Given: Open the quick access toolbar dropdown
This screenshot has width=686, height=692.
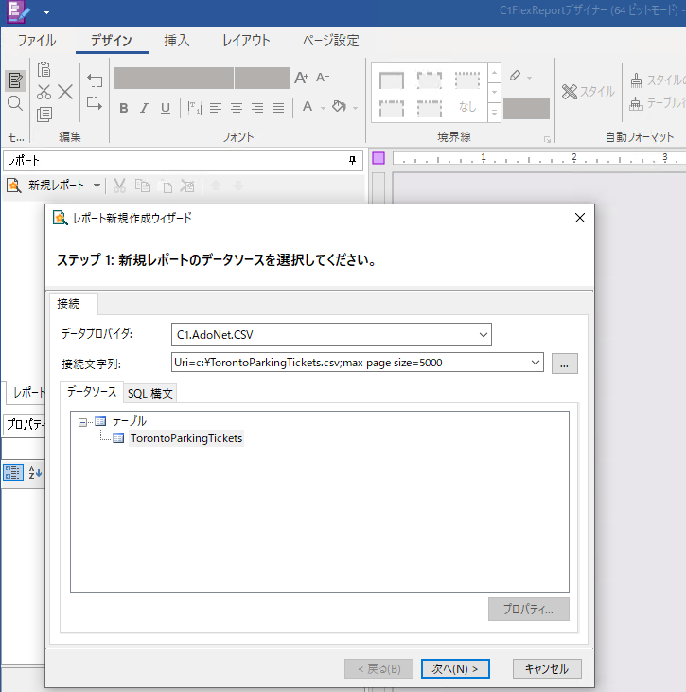Looking at the screenshot, I should tap(46, 11).
